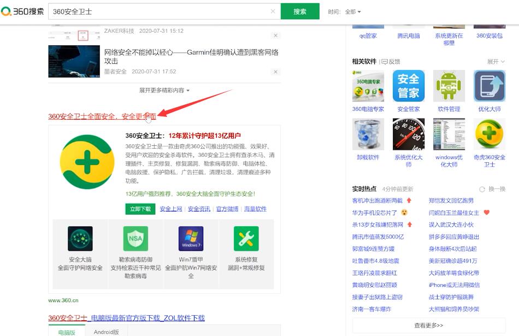Open hot topic 郑恺发文回忆跑男

[451, 201]
